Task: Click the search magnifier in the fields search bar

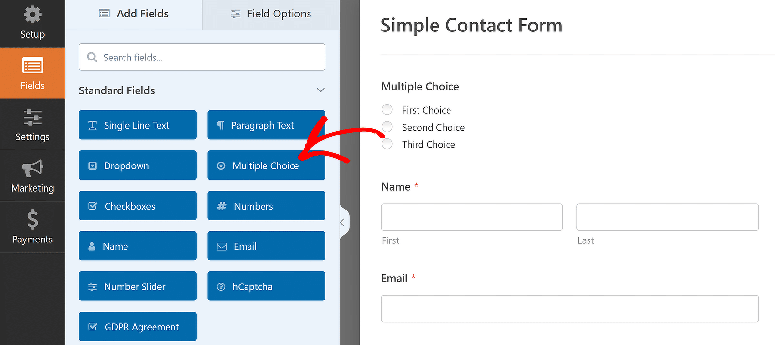Action: pos(92,57)
